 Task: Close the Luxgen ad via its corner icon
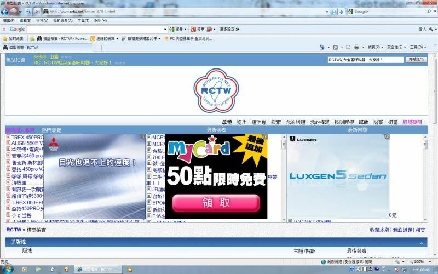(387, 136)
